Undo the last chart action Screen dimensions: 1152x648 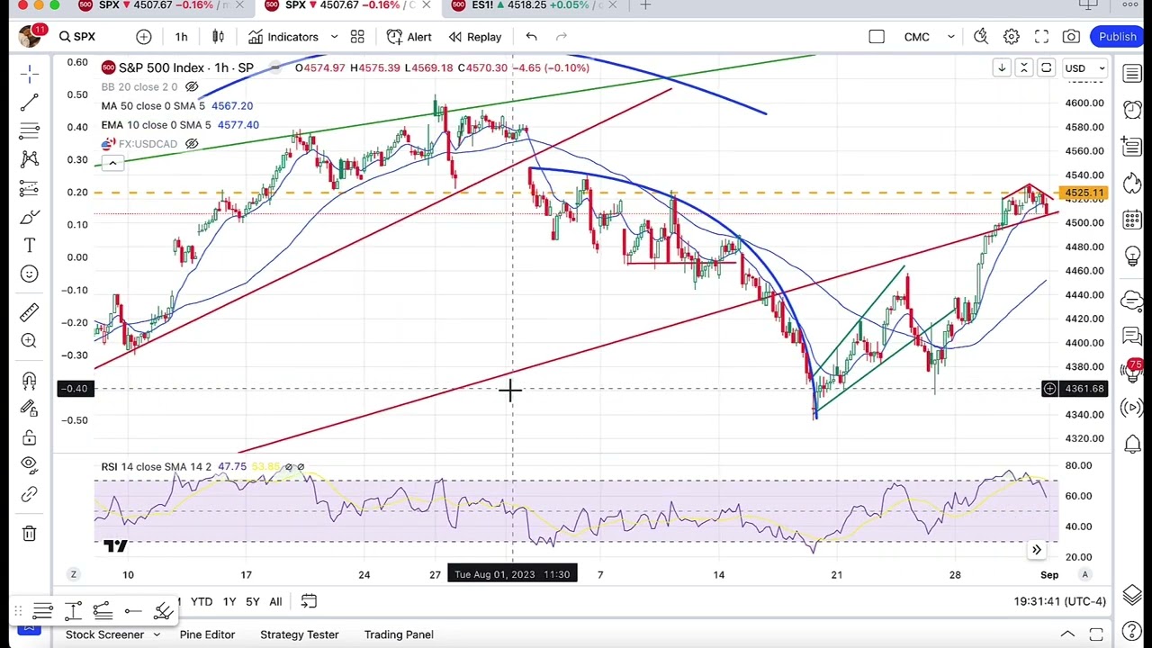(x=531, y=37)
